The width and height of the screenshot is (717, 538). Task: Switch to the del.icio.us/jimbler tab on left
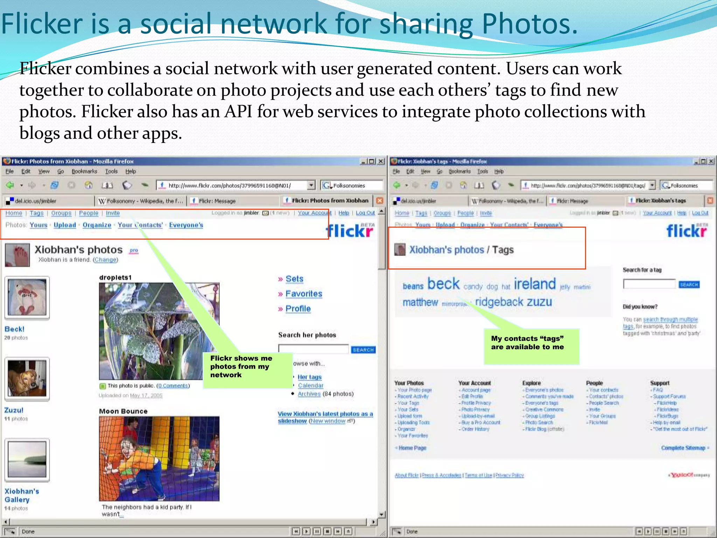[x=35, y=201]
